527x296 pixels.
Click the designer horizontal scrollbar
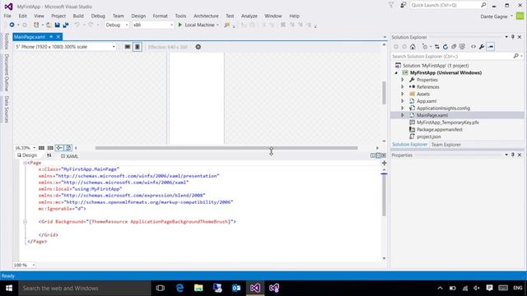pyautogui.click(x=226, y=148)
